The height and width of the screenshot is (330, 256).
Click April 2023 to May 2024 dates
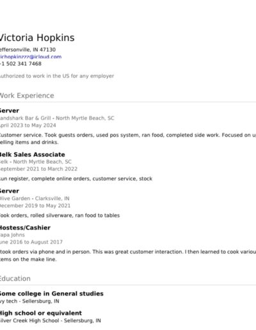coord(28,125)
